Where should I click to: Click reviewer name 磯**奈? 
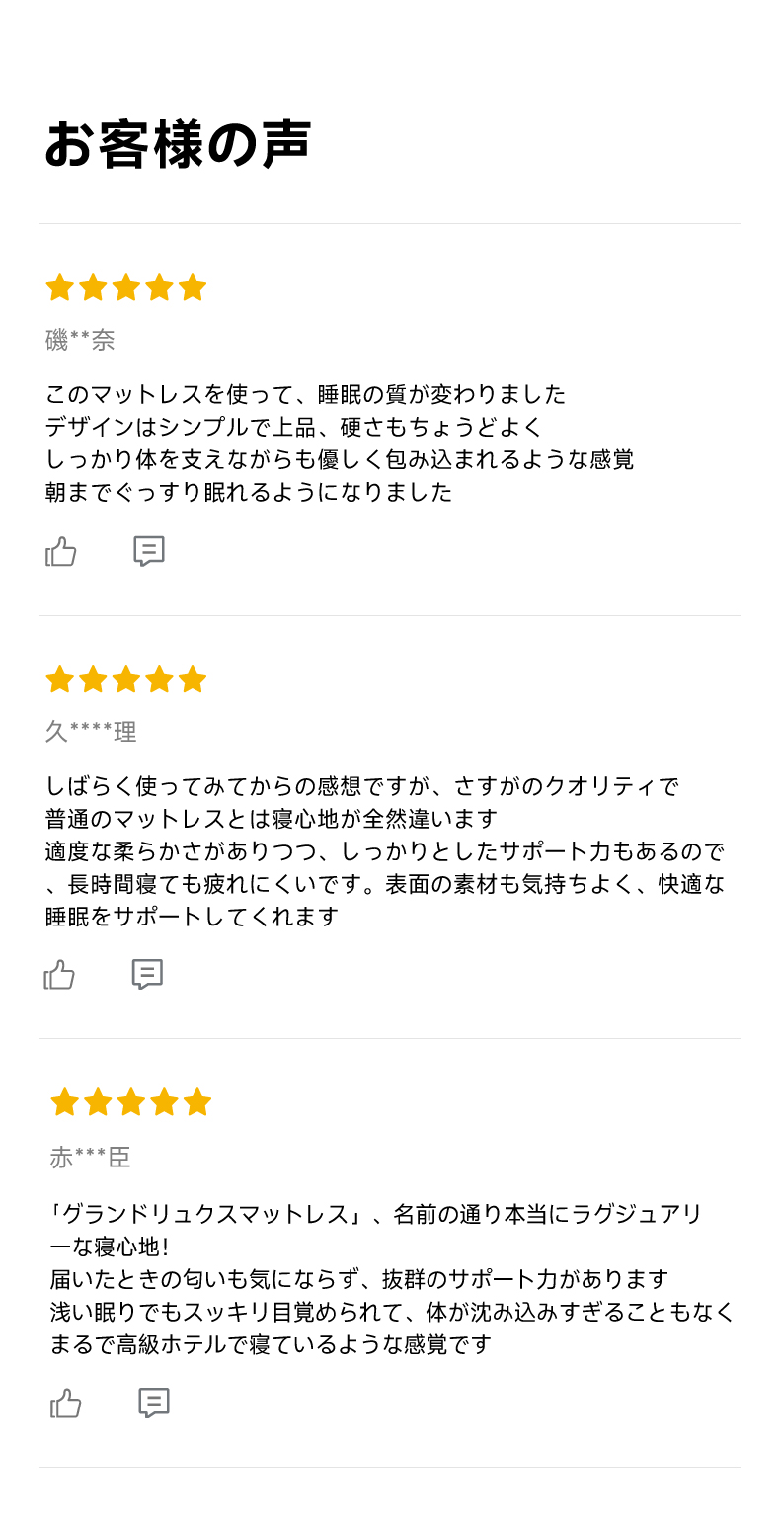(80, 341)
